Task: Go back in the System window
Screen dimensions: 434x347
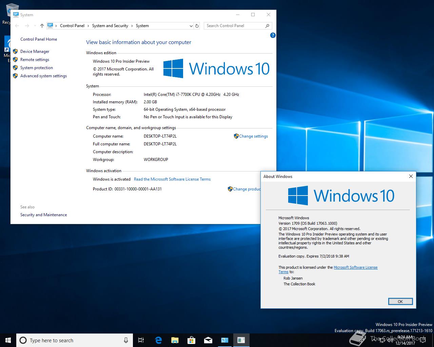Action: point(17,26)
